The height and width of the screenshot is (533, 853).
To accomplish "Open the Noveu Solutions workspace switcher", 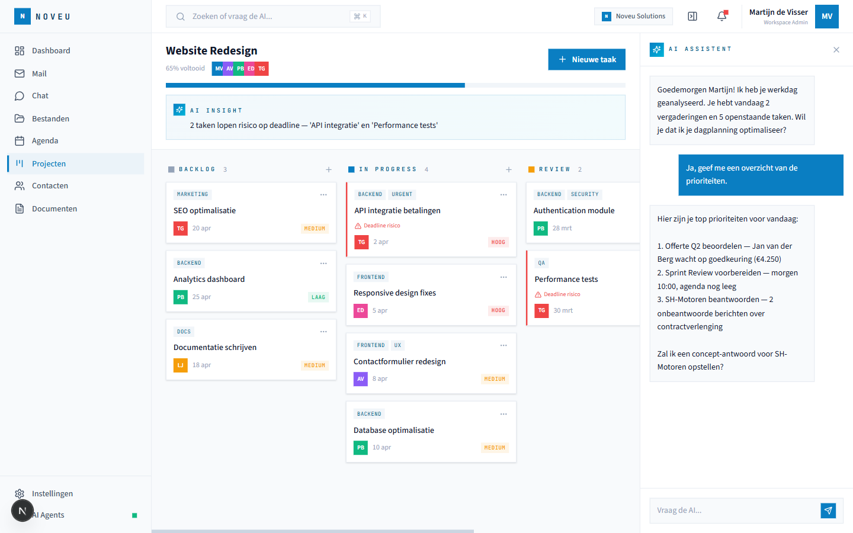I will coord(634,17).
